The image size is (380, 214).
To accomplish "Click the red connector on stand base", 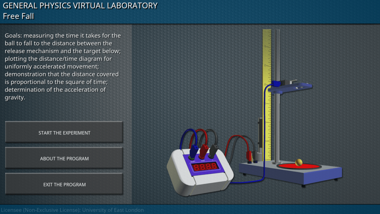I will coord(250,154).
